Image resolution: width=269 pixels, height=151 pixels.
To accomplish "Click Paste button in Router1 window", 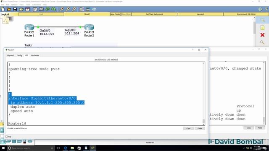I will coord(200,128).
